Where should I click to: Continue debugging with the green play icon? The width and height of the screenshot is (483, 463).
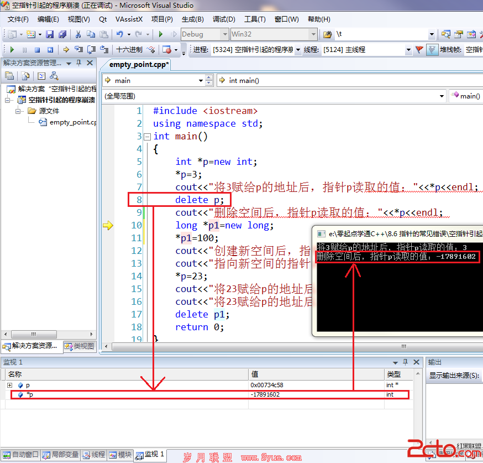click(x=12, y=50)
